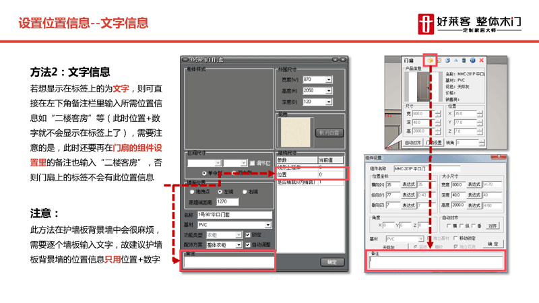Screen dimensions: 539x303
Task: Select the 拖拽点 radio option
Action: click(192, 192)
